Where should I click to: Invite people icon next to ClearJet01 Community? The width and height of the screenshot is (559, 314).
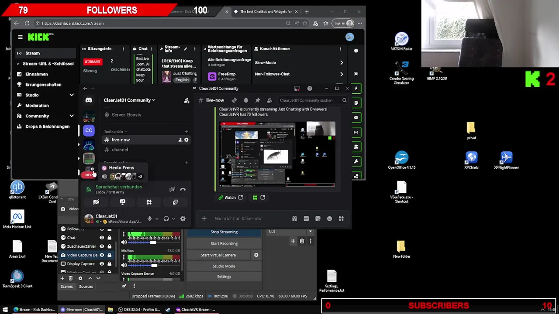pyautogui.click(x=186, y=100)
